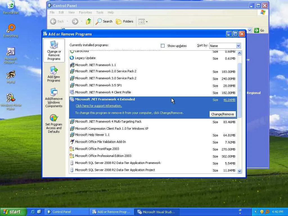Select Add New Programs sidebar icon

[54, 74]
